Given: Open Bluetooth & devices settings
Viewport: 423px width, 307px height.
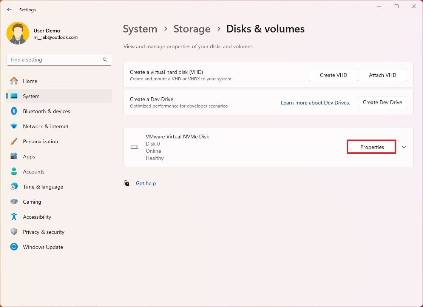Looking at the screenshot, I should coord(46,111).
